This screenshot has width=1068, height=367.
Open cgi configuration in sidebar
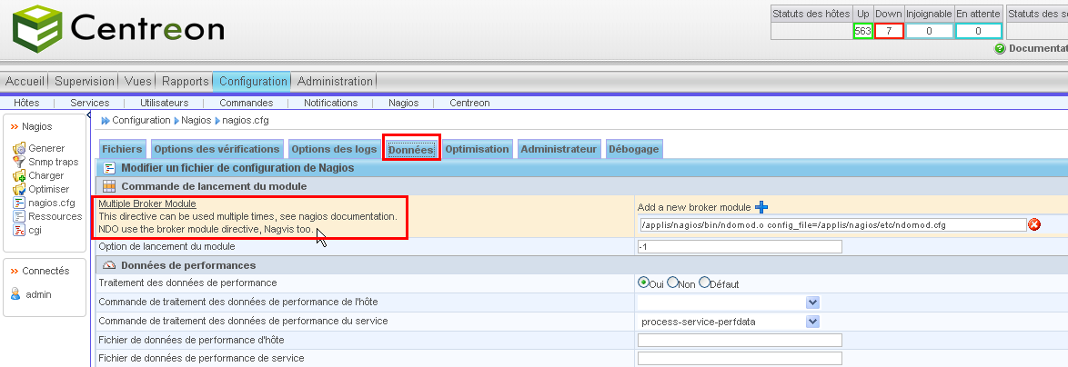[x=34, y=230]
